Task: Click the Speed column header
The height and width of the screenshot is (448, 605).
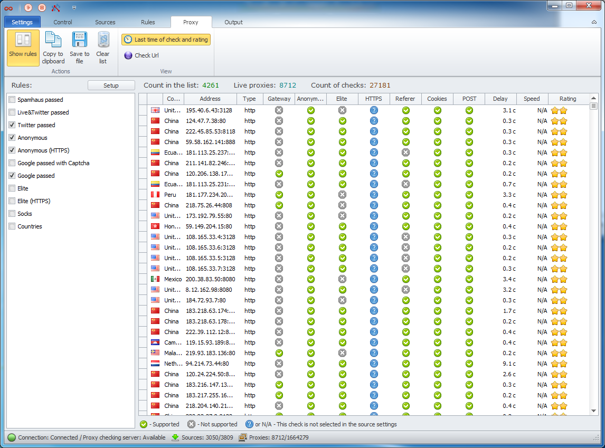Action: (x=532, y=99)
